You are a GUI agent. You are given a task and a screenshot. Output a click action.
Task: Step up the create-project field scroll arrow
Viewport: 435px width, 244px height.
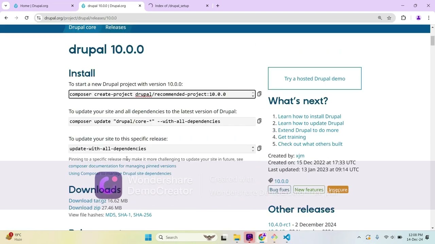pyautogui.click(x=253, y=93)
